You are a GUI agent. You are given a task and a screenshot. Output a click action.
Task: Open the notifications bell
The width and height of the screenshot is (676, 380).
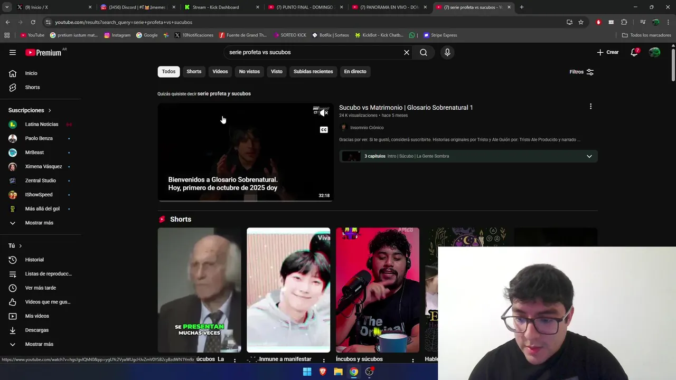click(x=634, y=52)
